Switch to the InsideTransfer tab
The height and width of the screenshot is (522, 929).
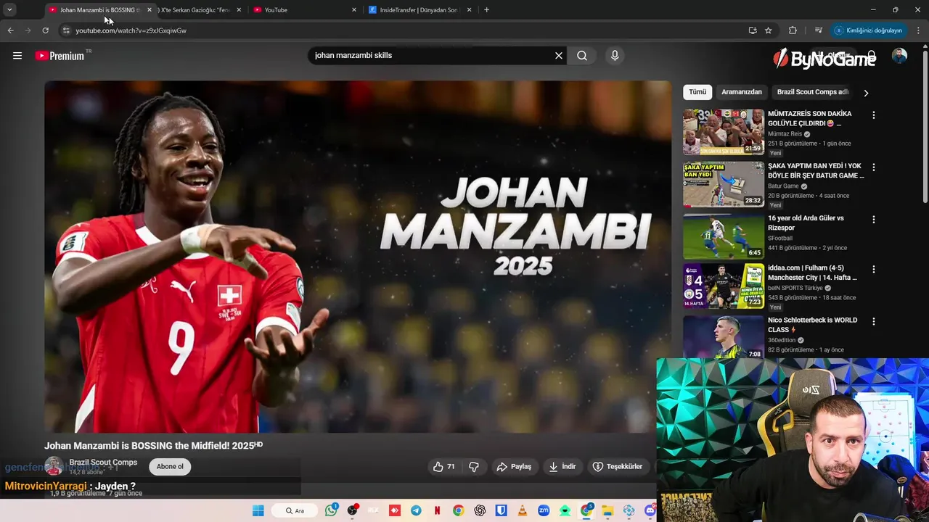[420, 10]
